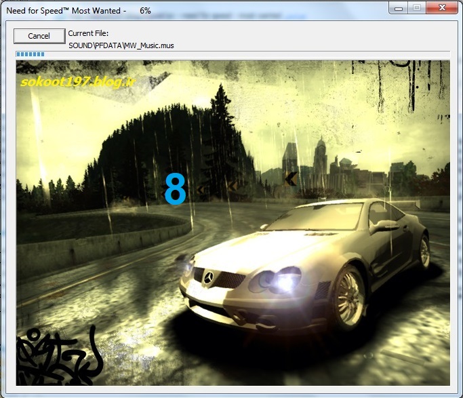Click the black chevron road sign
The height and width of the screenshot is (398, 463).
point(291,178)
